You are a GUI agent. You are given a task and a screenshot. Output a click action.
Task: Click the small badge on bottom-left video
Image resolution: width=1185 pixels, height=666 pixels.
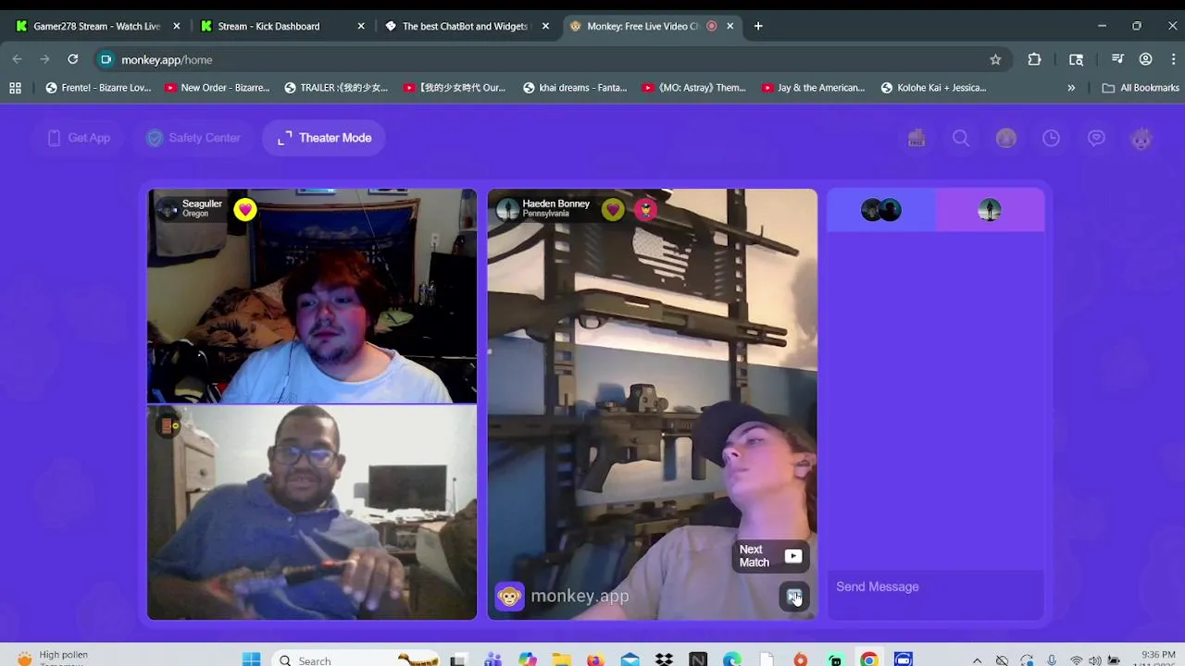[x=168, y=425]
